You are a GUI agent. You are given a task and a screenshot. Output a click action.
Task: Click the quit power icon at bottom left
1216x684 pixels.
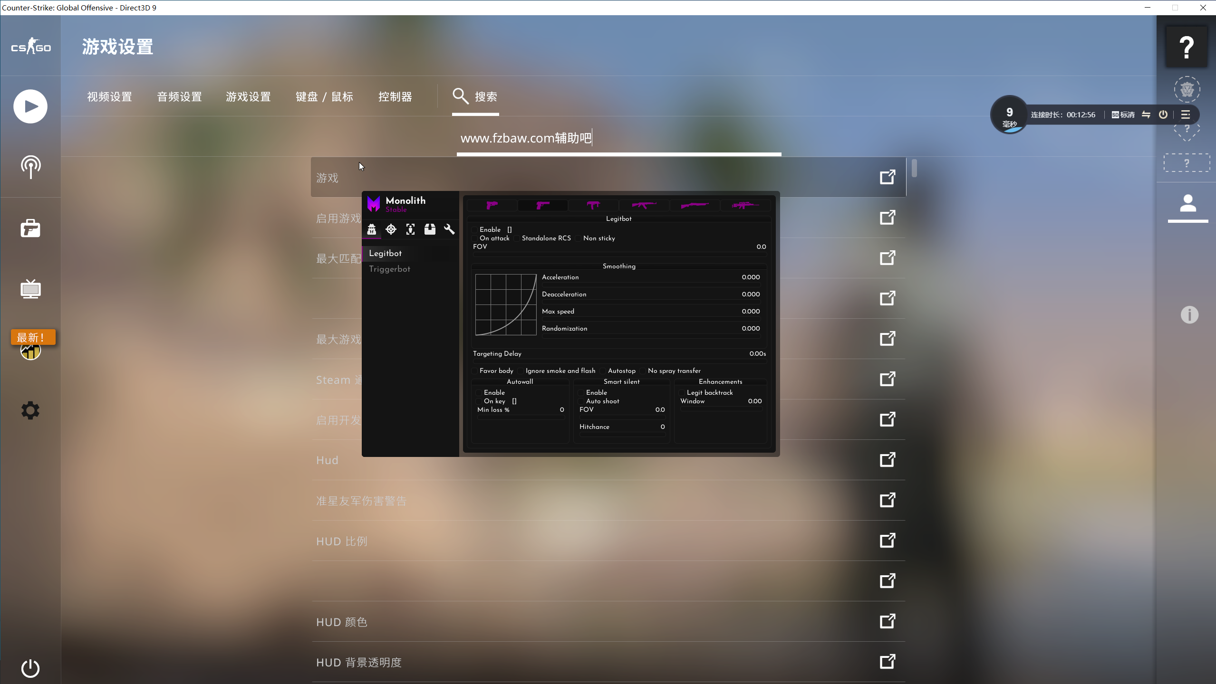click(x=30, y=668)
